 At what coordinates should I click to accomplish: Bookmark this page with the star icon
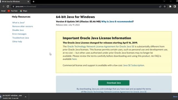[x=165, y=6]
